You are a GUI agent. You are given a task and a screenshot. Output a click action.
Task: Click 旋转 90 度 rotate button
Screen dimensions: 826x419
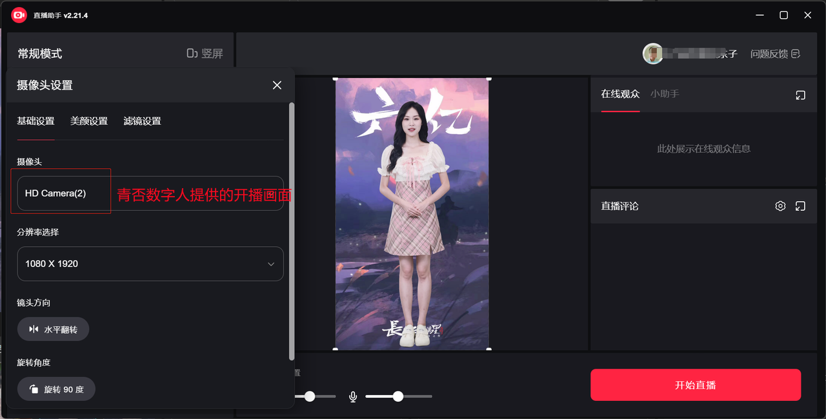(x=56, y=389)
